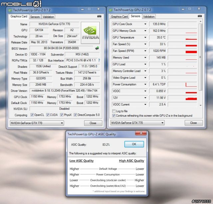Open GPU Temperature sensor dropdown
This screenshot has height=204, width=213.
click(x=145, y=38)
